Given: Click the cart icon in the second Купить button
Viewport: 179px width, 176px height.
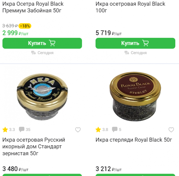Looking at the screenshot, I should (145, 43).
